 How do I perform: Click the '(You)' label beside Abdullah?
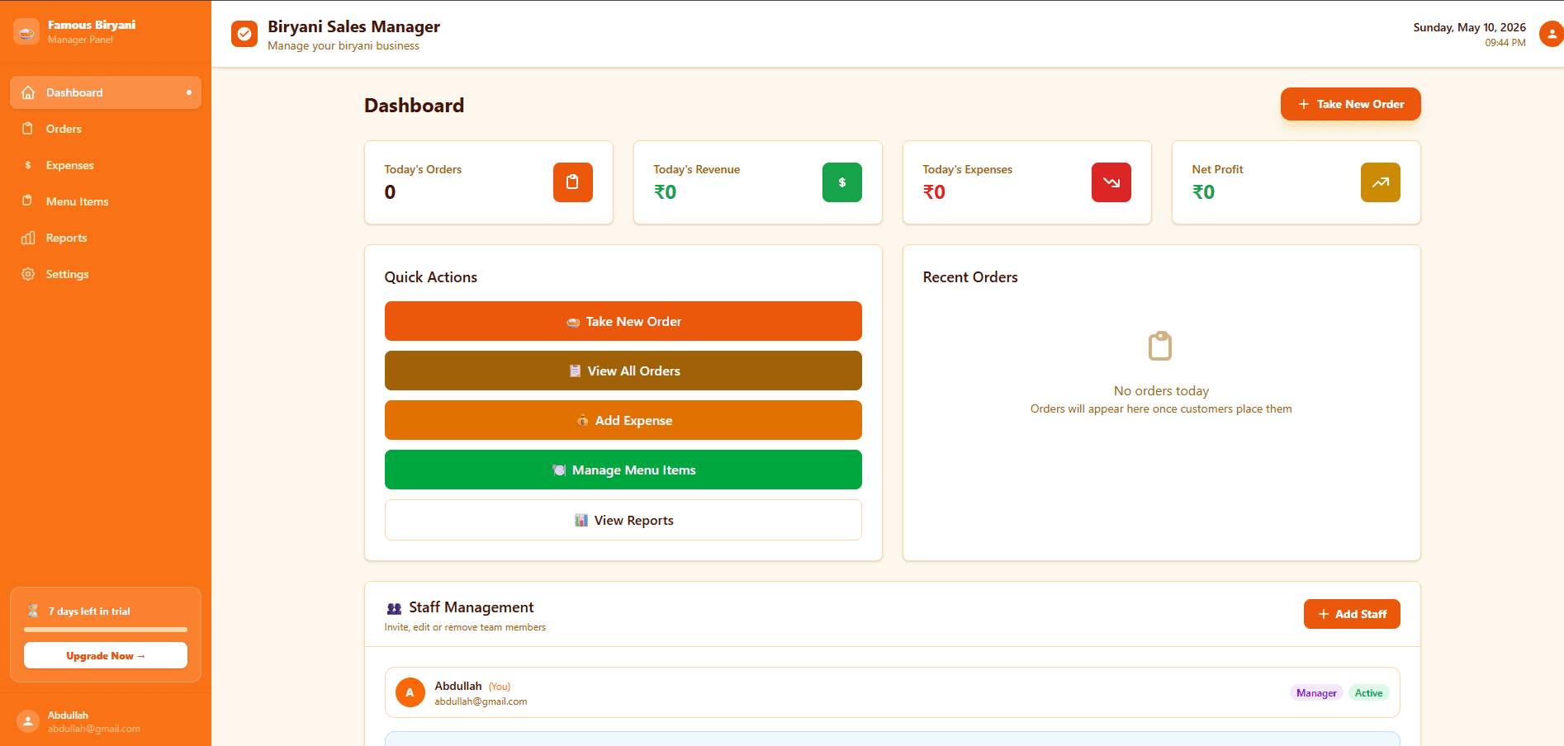(500, 687)
